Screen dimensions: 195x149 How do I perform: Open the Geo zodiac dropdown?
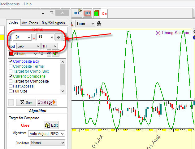pyautogui.click(x=28, y=46)
